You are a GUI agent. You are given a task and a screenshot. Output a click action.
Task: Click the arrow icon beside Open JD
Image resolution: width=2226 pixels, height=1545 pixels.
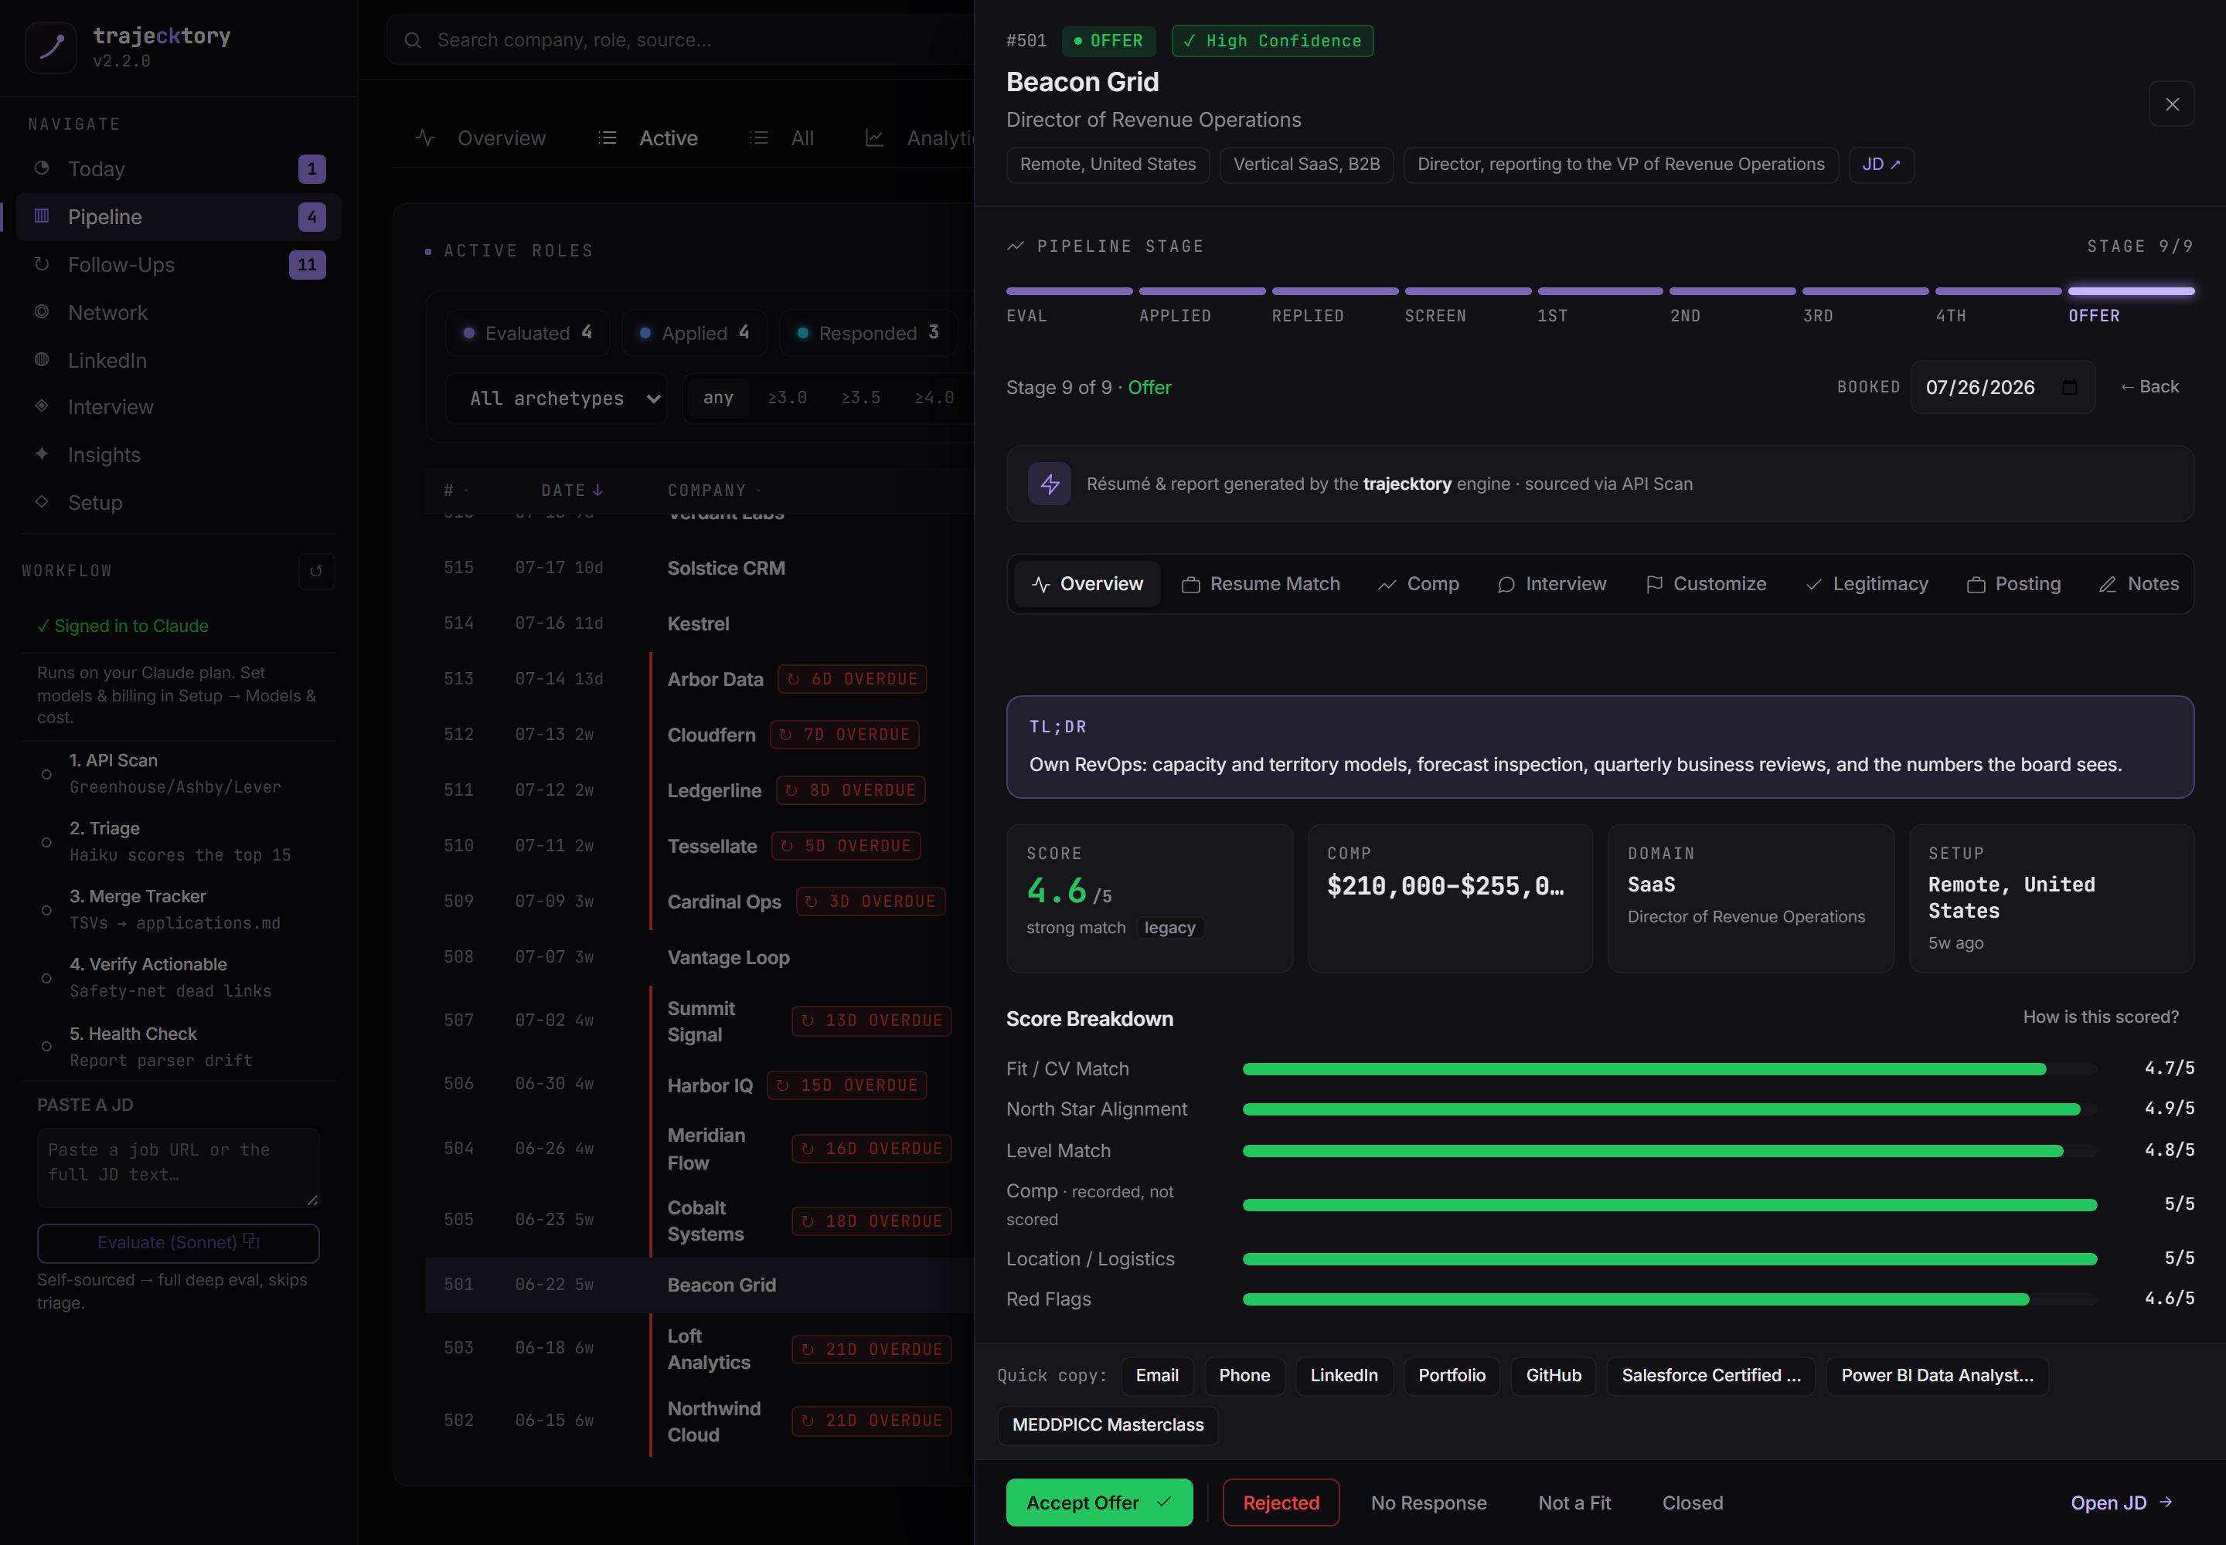pyautogui.click(x=2167, y=1503)
